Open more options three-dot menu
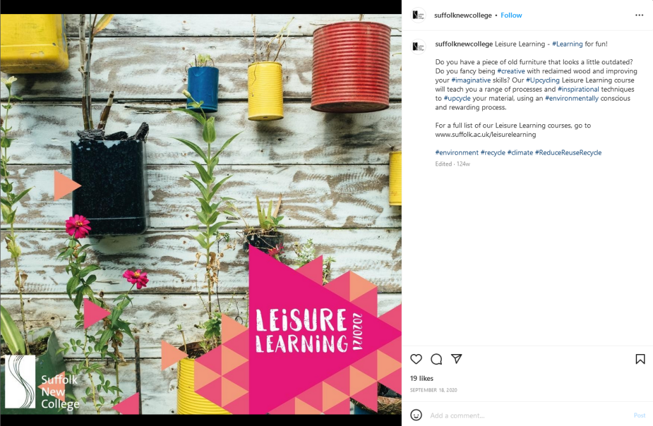653x426 pixels. (x=639, y=15)
